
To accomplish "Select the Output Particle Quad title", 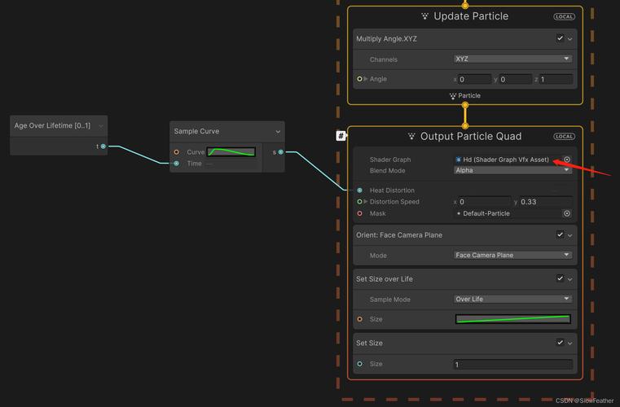I will tap(471, 136).
